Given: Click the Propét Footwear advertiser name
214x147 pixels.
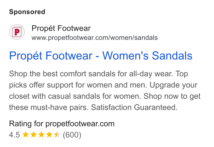Looking at the screenshot, I should pyautogui.click(x=61, y=28).
